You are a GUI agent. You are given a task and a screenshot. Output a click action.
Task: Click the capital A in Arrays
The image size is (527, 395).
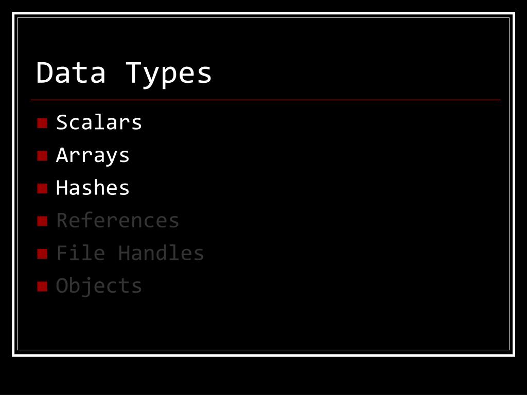62,155
